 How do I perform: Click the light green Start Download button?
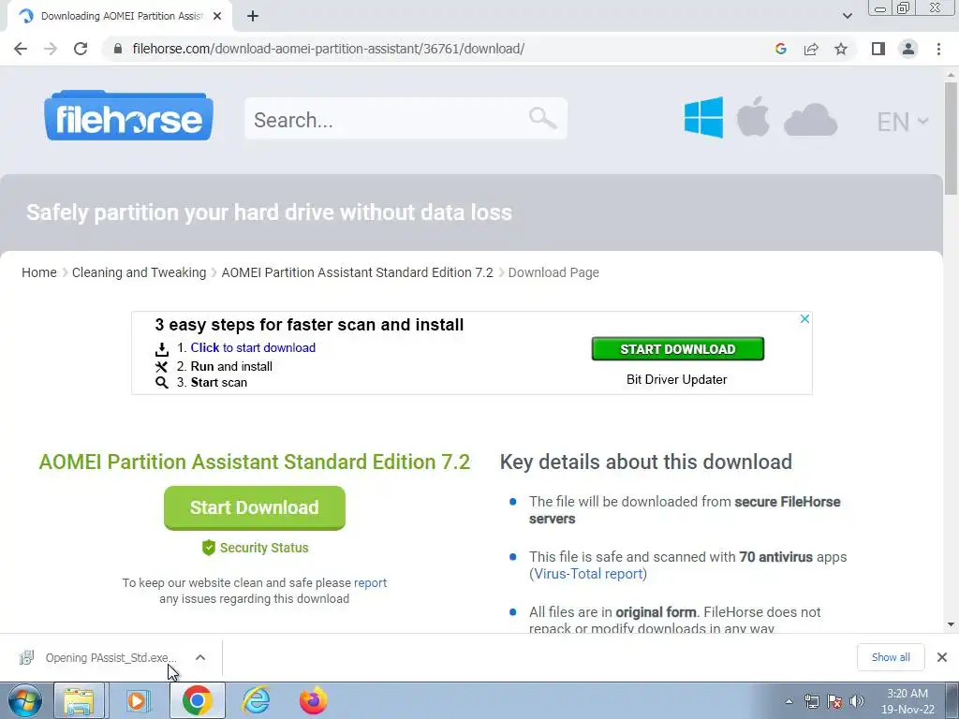click(255, 507)
